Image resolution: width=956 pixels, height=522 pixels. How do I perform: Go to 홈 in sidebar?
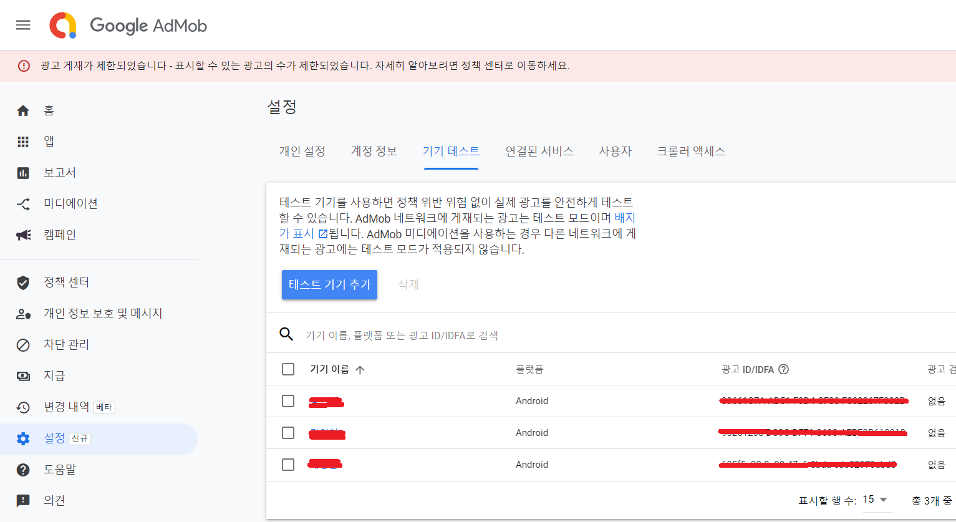pyautogui.click(x=49, y=110)
